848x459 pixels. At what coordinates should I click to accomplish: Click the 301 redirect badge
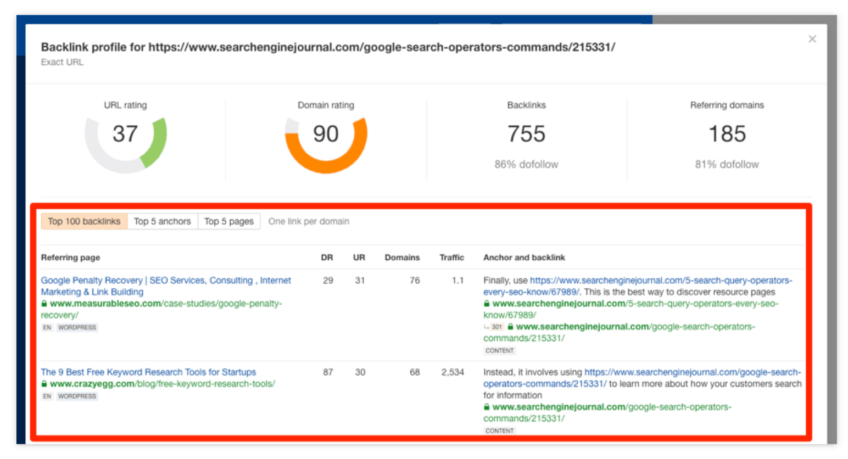496,327
